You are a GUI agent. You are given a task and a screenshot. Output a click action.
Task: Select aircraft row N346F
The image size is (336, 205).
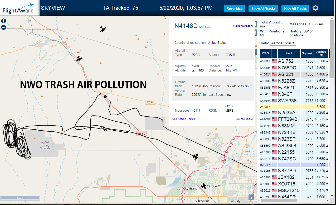click(294, 94)
